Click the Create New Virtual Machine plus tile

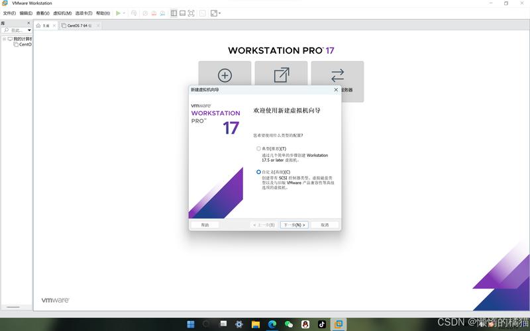tap(225, 75)
